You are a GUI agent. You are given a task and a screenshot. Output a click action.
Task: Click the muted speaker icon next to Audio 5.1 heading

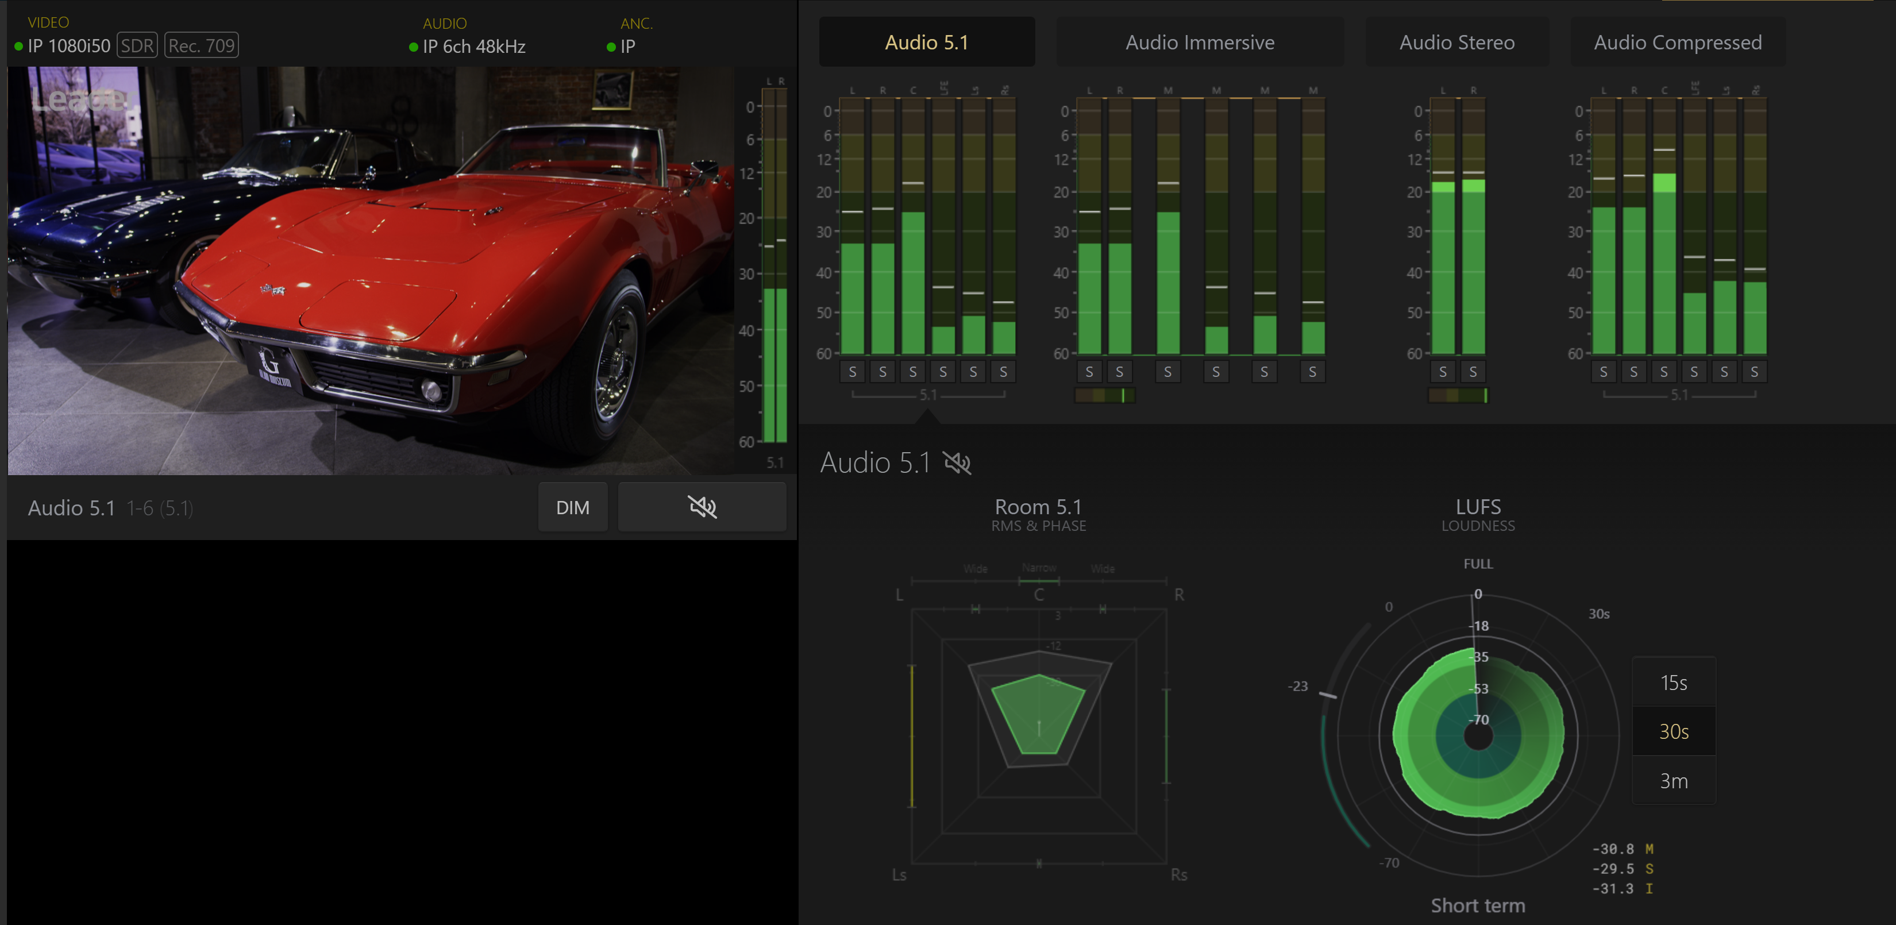pyautogui.click(x=957, y=463)
